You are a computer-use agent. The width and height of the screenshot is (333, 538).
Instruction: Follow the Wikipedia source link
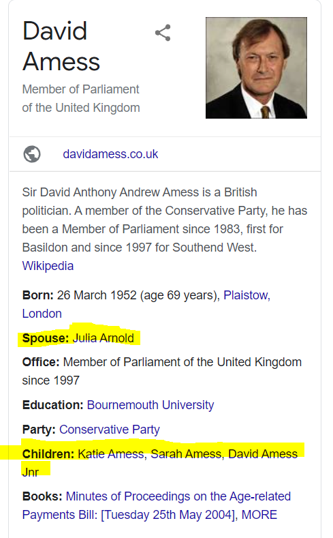(48, 266)
